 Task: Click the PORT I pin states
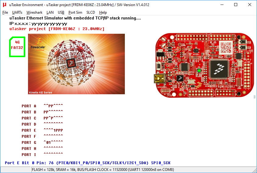53,154
